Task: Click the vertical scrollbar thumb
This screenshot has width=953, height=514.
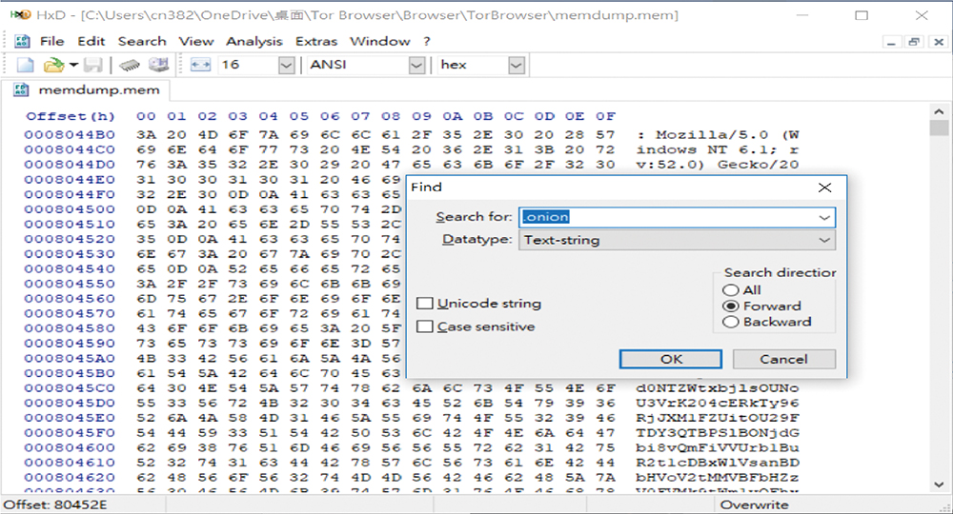Action: pyautogui.click(x=939, y=128)
